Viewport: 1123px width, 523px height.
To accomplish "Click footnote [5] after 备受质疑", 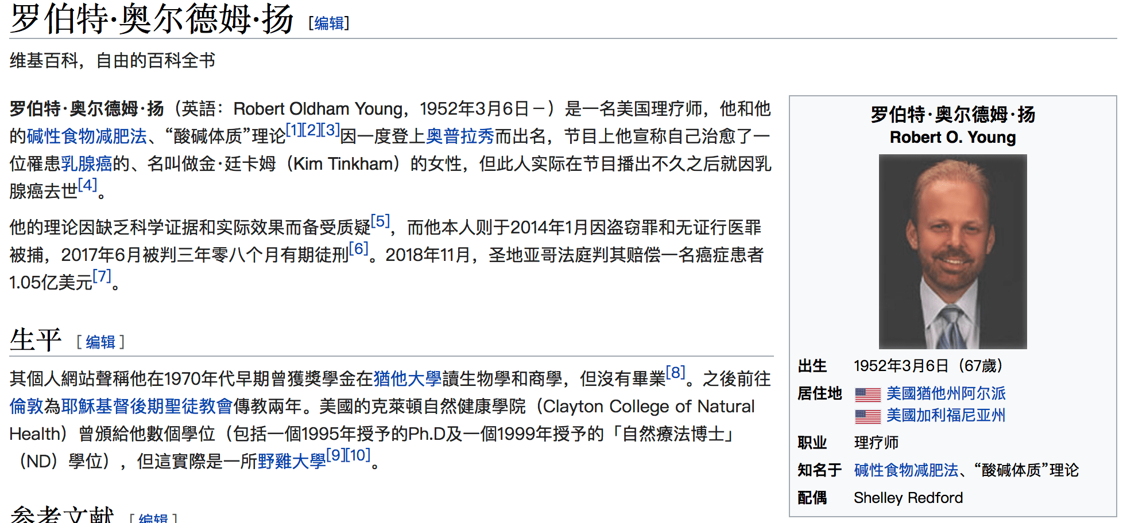I will pyautogui.click(x=380, y=221).
